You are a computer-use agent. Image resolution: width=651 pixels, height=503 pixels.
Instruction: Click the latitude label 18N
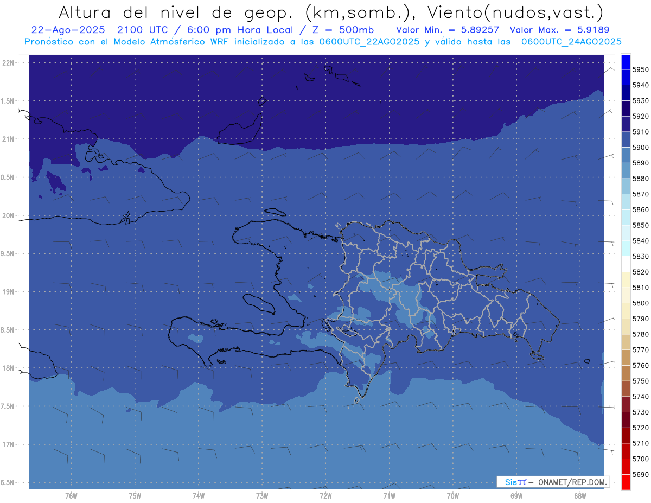(x=8, y=368)
